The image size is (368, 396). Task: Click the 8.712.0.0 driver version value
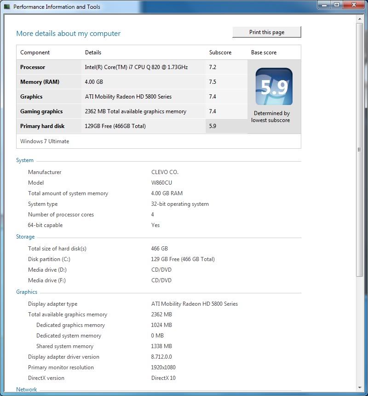click(x=161, y=357)
